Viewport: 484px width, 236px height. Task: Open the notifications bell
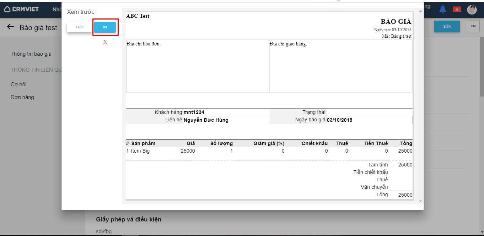click(x=442, y=9)
